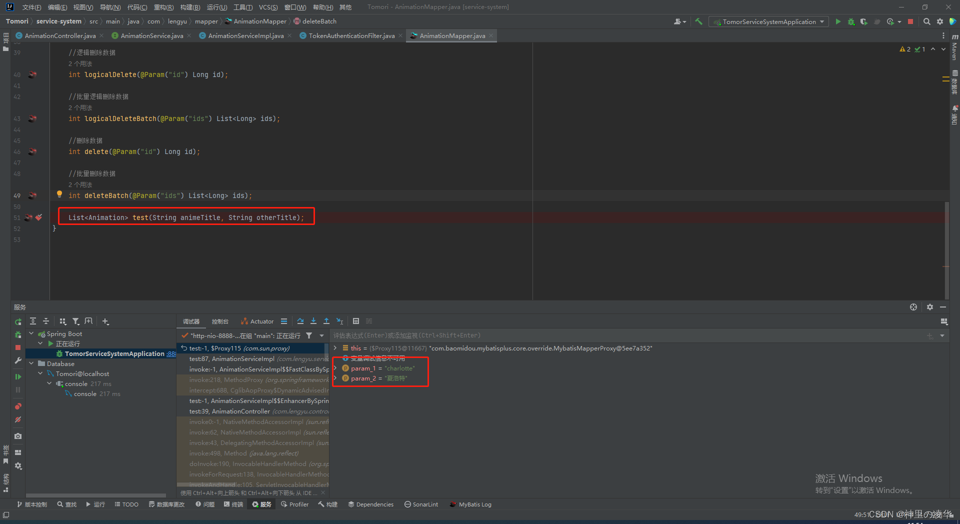Click the Thread Dump camera icon

coord(18,436)
